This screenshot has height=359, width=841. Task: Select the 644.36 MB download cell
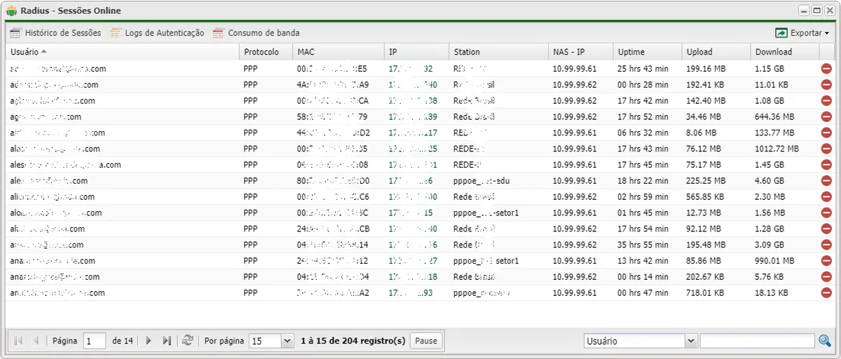(x=785, y=117)
